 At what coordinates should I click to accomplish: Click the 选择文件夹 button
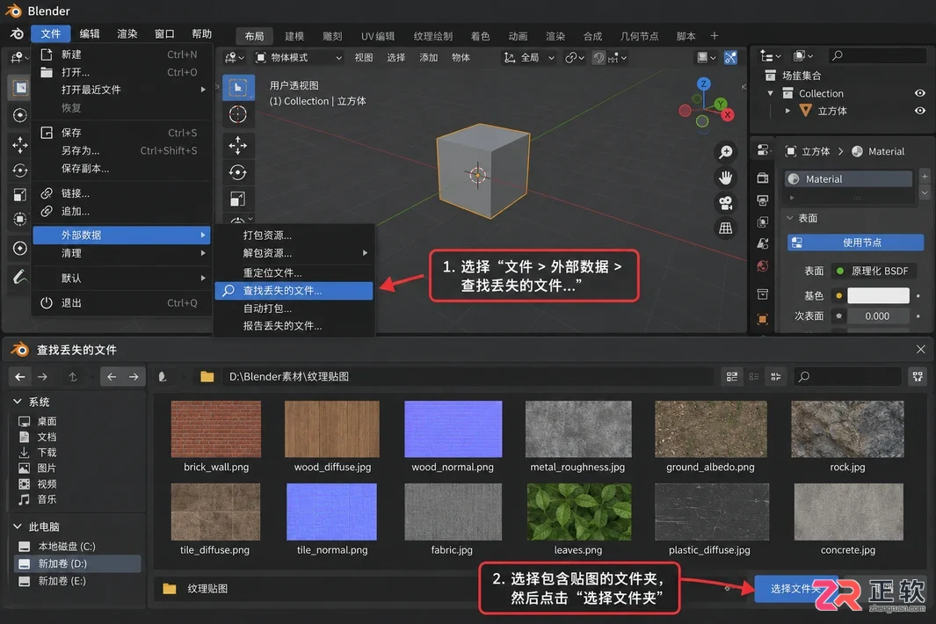pos(795,589)
